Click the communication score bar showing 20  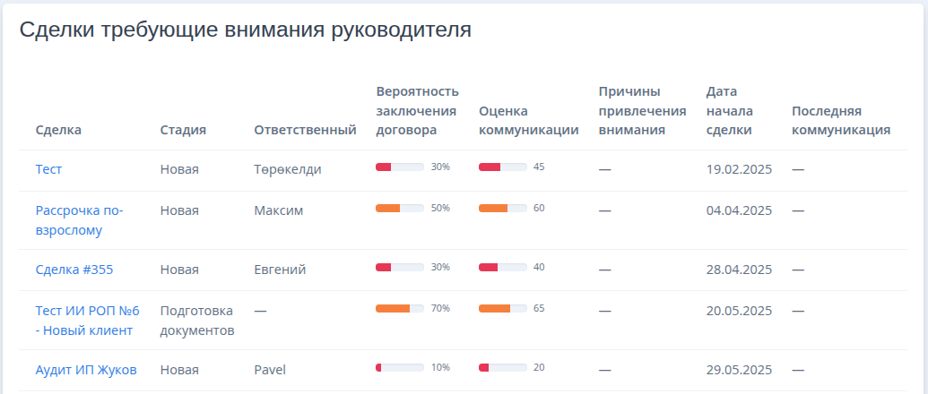pyautogui.click(x=502, y=368)
